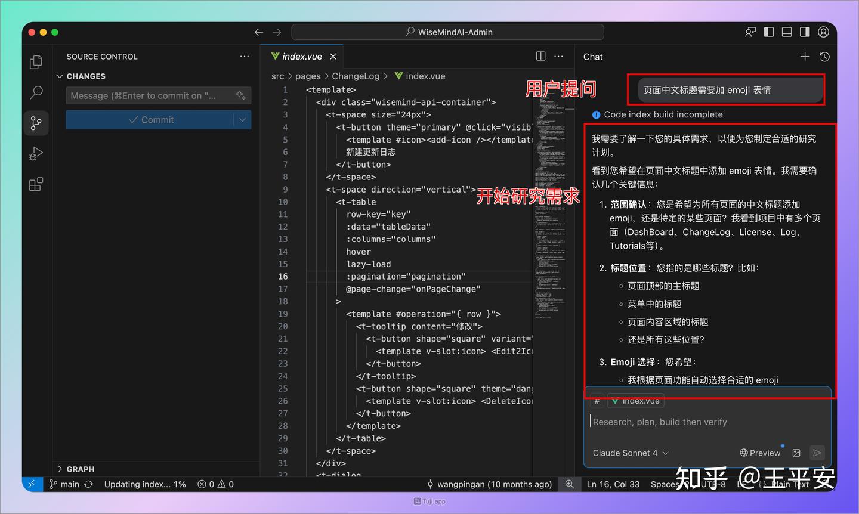
Task: Open the Source Control view in the activity bar
Action: tap(36, 123)
